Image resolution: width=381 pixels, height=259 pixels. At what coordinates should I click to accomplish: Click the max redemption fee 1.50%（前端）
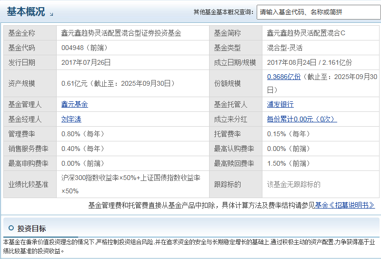[289, 164]
